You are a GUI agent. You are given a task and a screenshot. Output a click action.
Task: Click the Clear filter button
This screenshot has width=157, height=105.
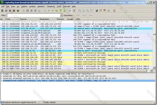point(78,15)
